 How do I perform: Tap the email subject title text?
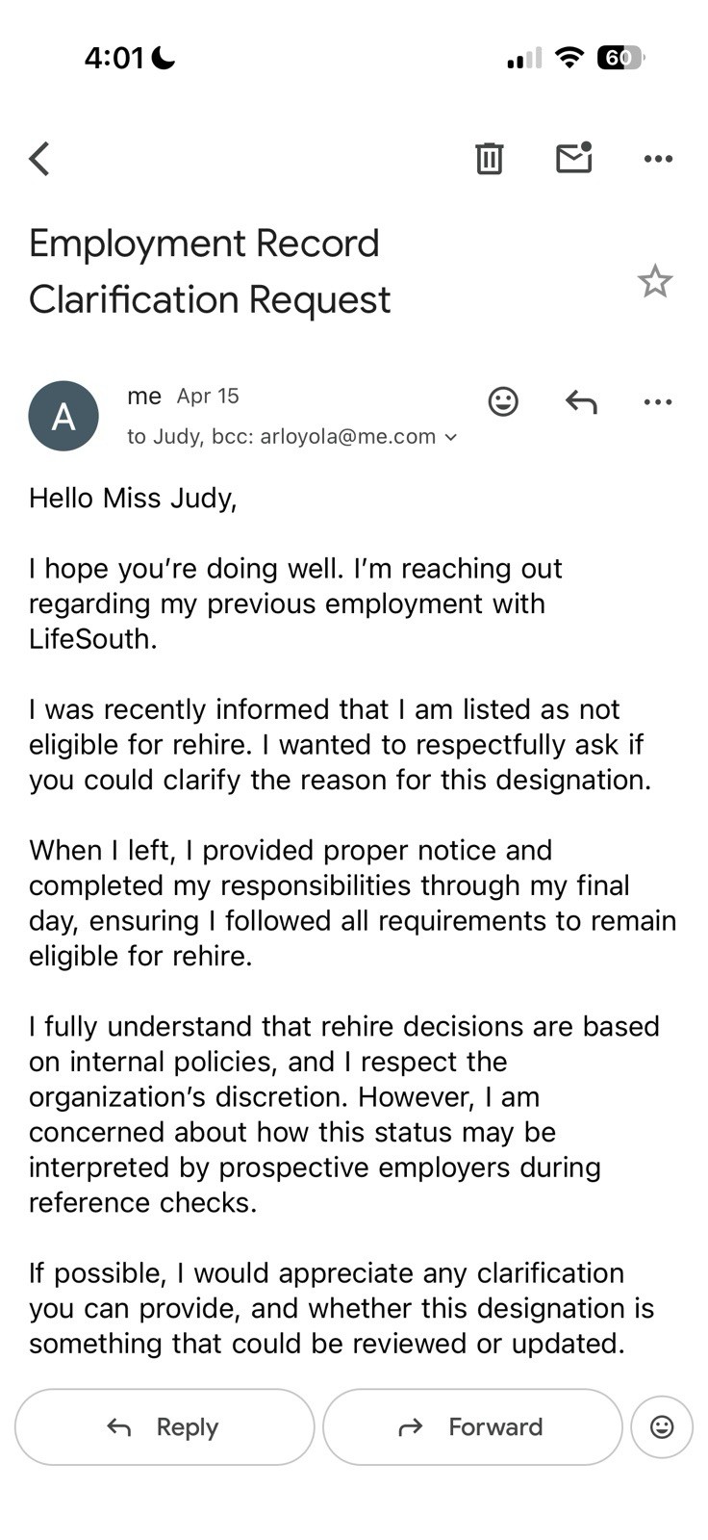click(x=210, y=271)
